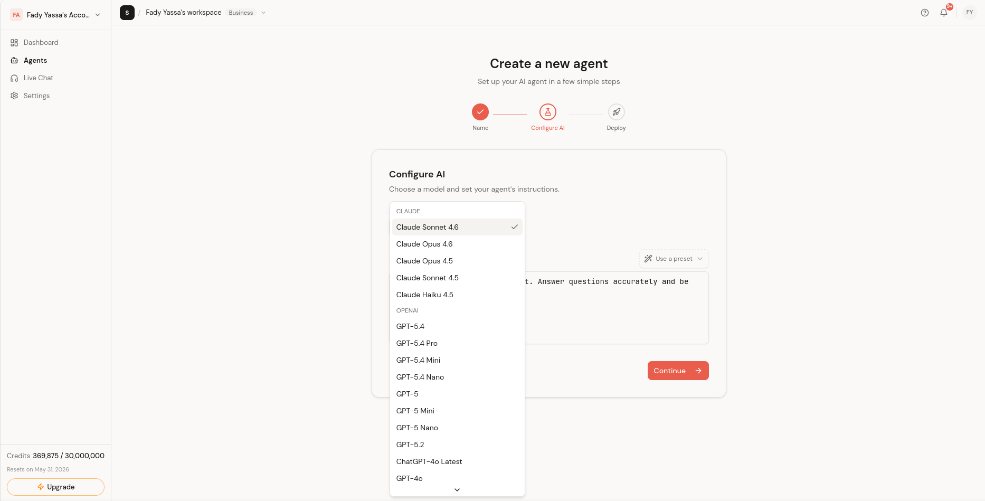Go to Dashboard in the sidebar
This screenshot has width=985, height=501.
click(x=55, y=43)
